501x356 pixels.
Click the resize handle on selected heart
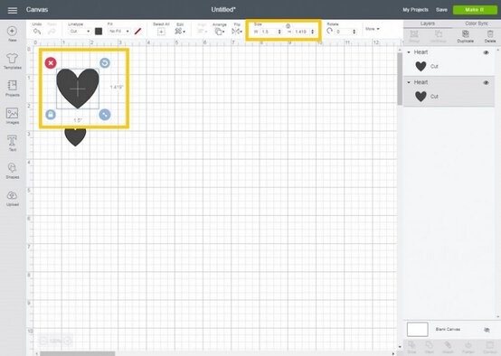(x=105, y=115)
